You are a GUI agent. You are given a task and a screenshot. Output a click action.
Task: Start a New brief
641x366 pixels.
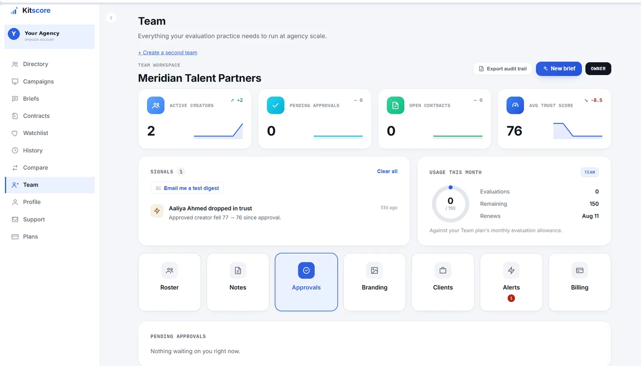pyautogui.click(x=559, y=69)
